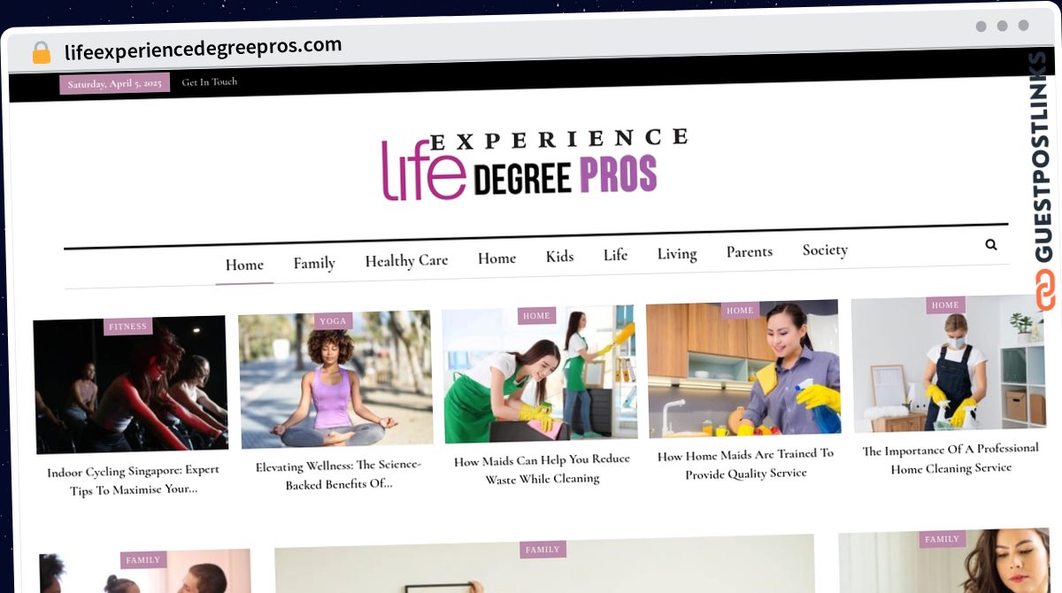Click the Get In Touch link
The image size is (1062, 593).
[210, 81]
